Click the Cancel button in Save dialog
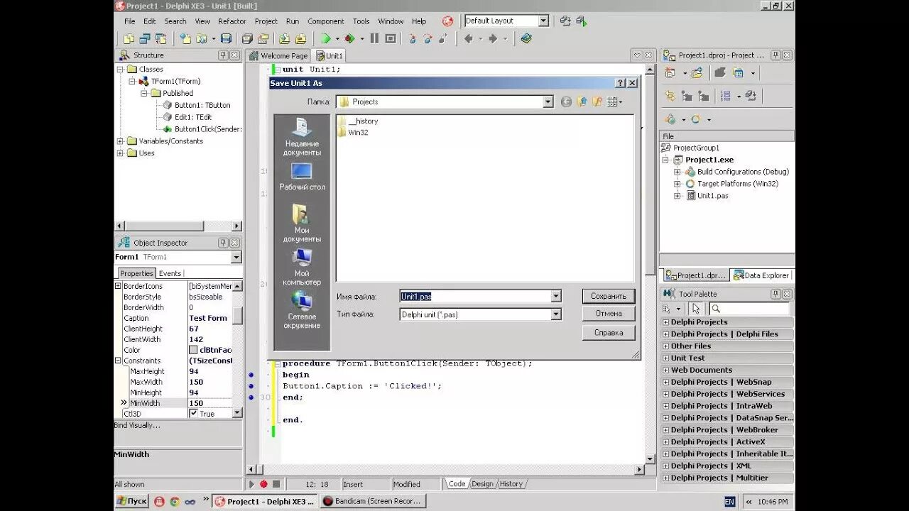 [609, 314]
